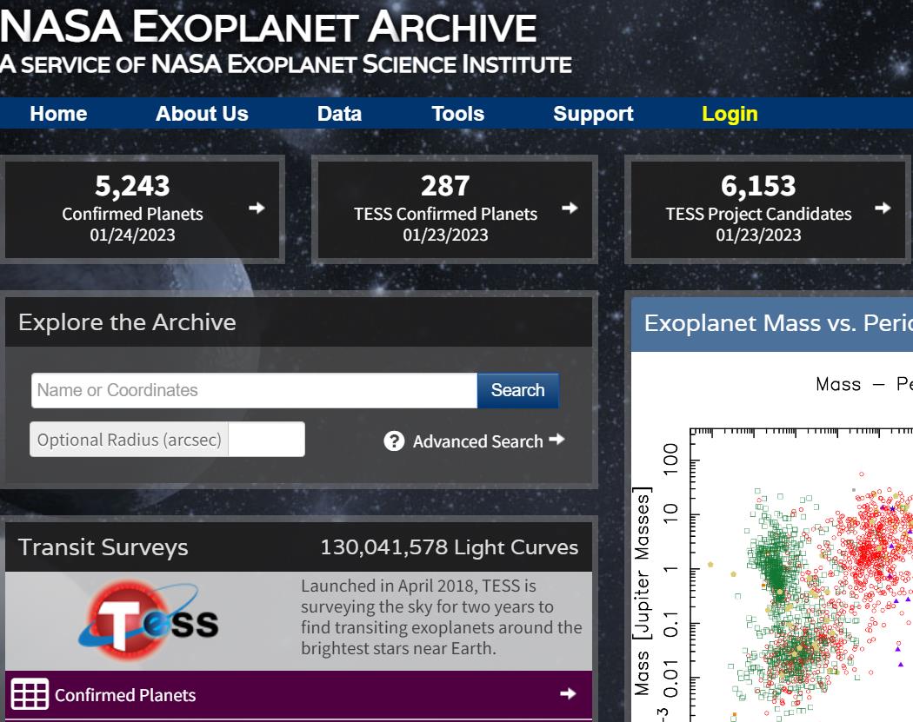Screen dimensions: 913x722
Task: Open the Advanced Search text link
Action: tap(477, 441)
